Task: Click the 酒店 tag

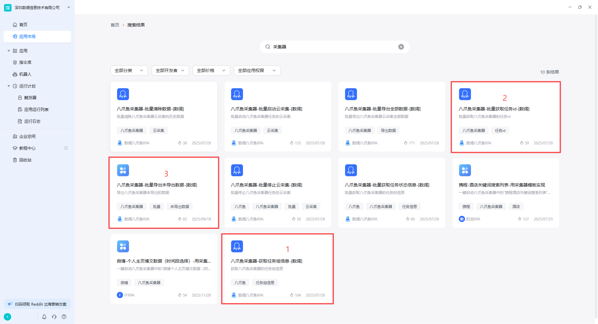Action: pos(516,206)
